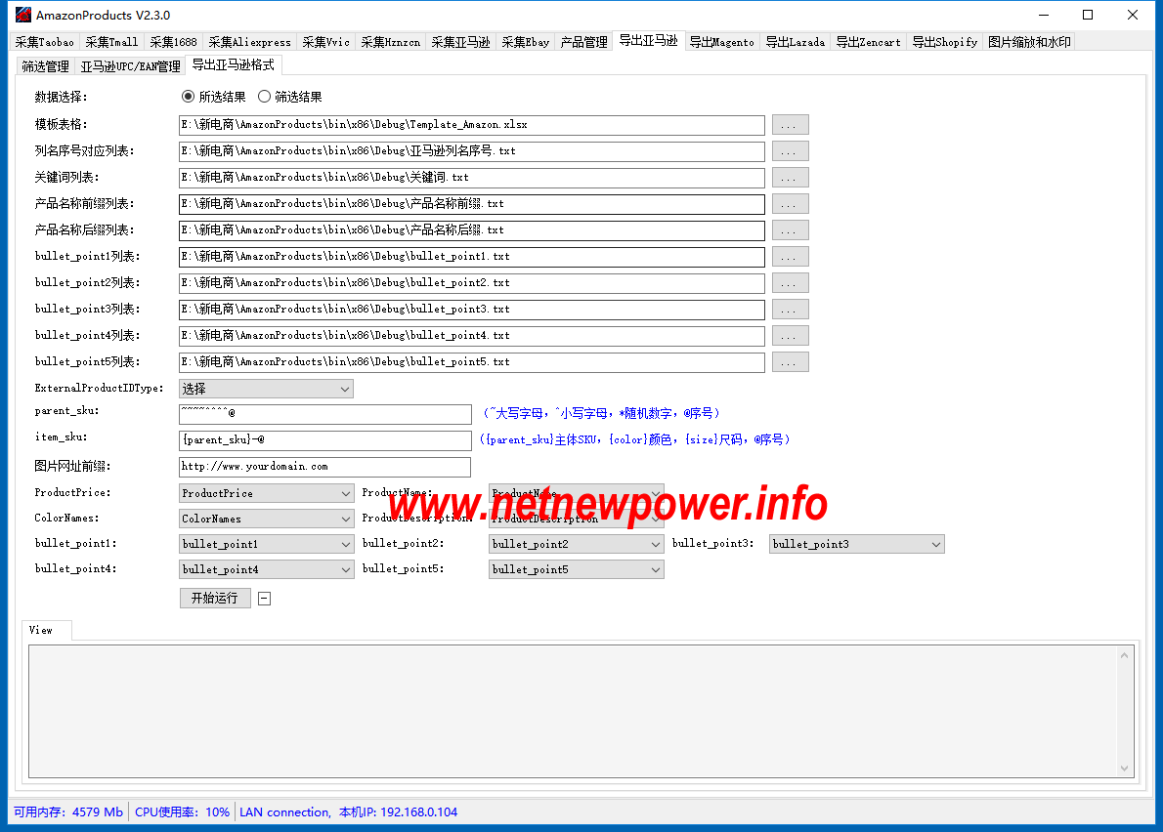This screenshot has width=1163, height=832.
Task: Browse for the 模板表格 file
Action: (x=790, y=124)
